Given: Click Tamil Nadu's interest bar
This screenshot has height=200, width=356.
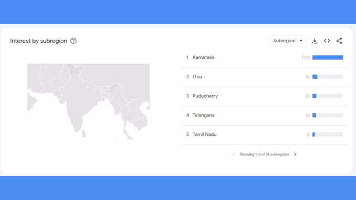Looking at the screenshot, I should (x=328, y=135).
